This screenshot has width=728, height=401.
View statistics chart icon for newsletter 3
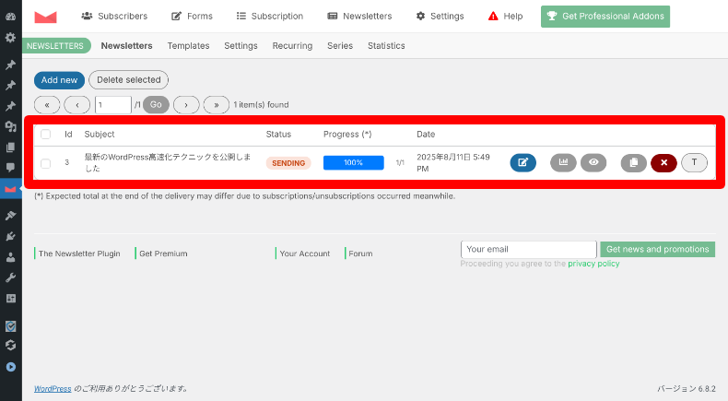coord(563,162)
